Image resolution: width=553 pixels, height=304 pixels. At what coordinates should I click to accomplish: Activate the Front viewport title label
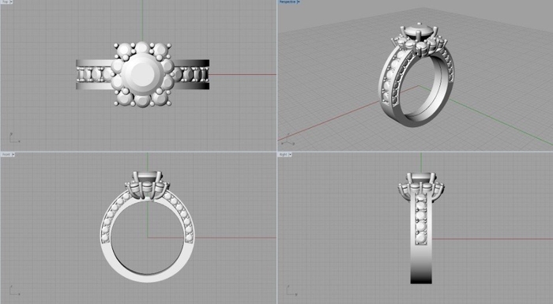pos(6,155)
